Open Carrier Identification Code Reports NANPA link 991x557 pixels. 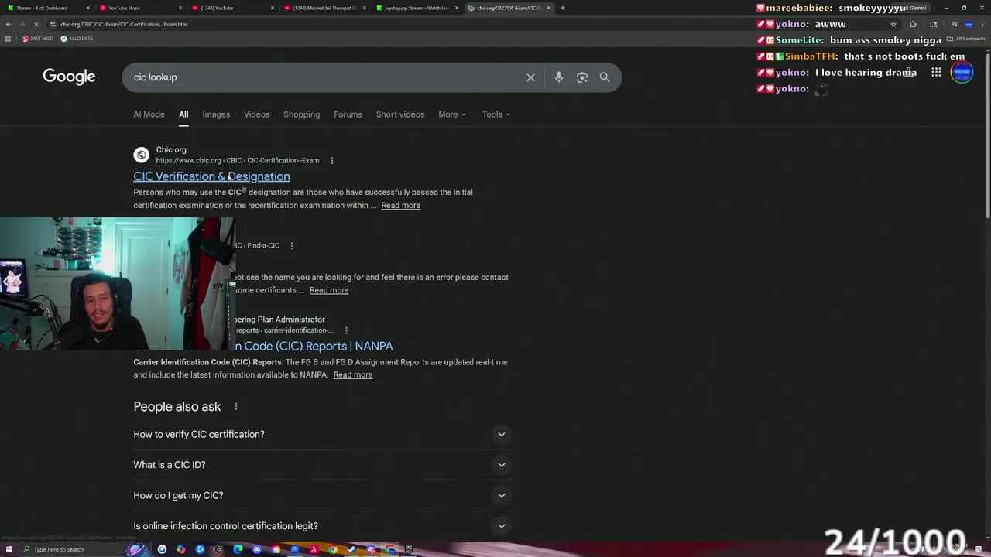(x=313, y=346)
